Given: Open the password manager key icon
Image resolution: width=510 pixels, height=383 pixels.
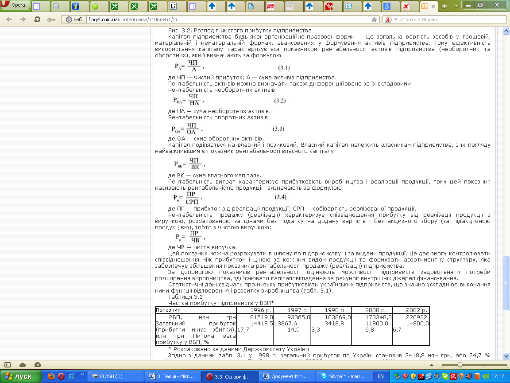Looking at the screenshot, I should click(x=51, y=20).
